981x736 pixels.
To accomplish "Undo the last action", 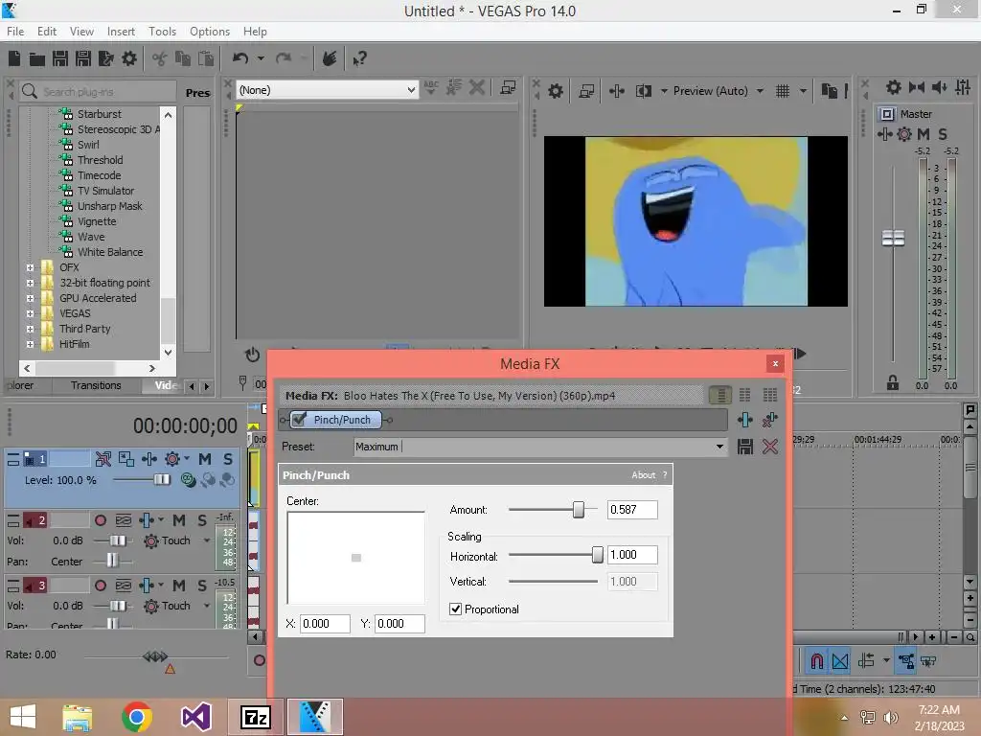I will [x=240, y=58].
